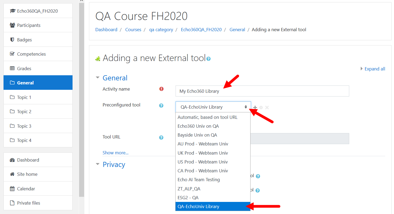The height and width of the screenshot is (214, 394).
Task: Open Site home in the sidebar
Action: tap(38, 174)
